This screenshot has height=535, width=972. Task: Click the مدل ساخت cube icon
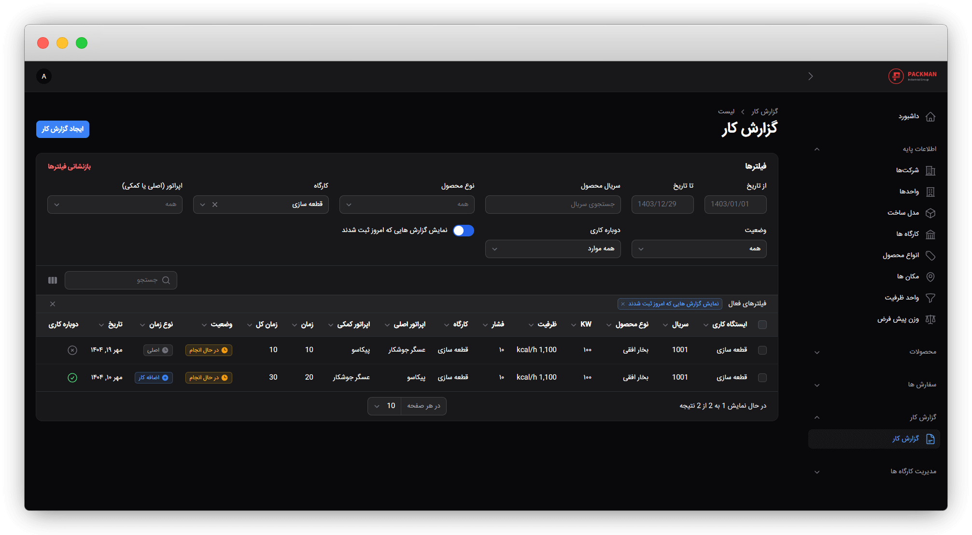tap(930, 213)
